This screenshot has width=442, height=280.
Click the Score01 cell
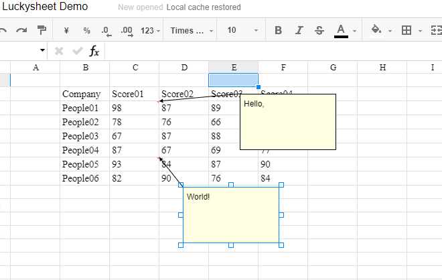tap(135, 94)
